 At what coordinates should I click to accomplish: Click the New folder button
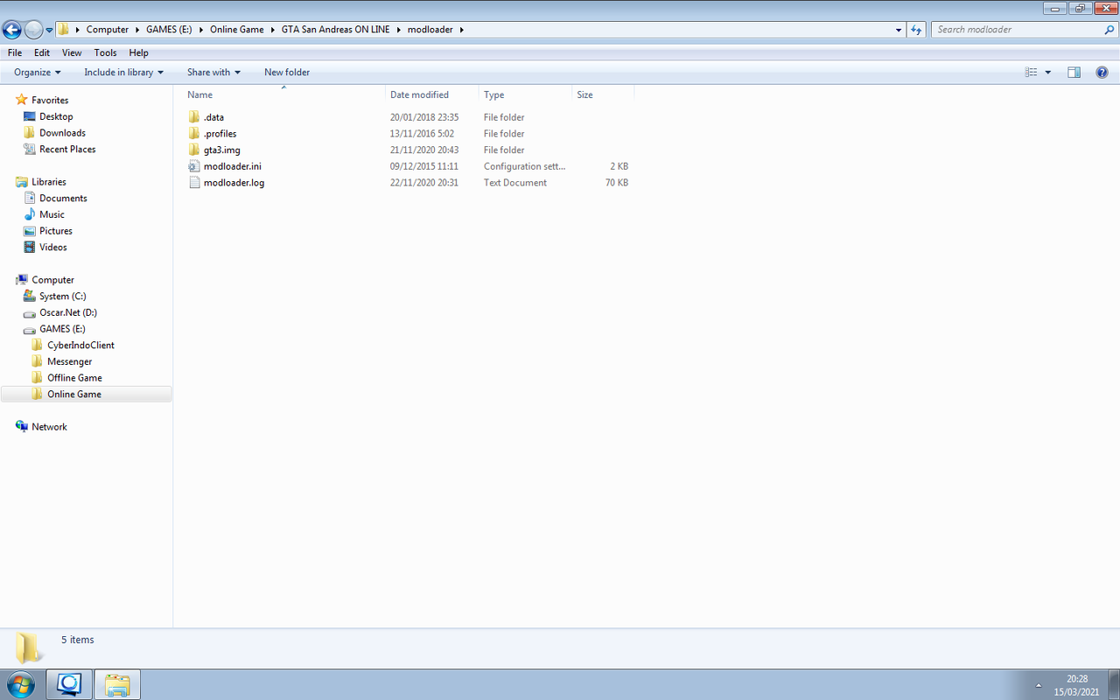pos(287,73)
